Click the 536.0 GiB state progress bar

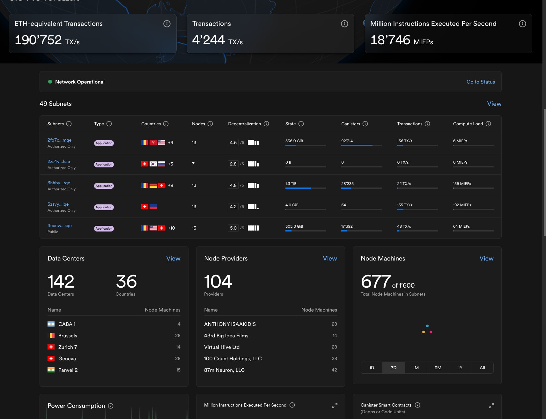[x=306, y=145]
